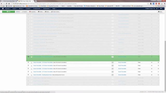
Task: Grab drag handle of green highlighted row
Action: (28, 57)
